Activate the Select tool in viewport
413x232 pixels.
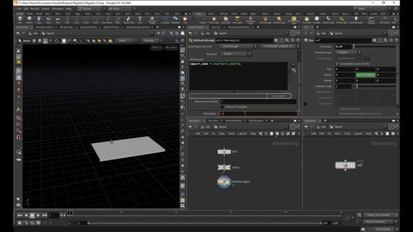(25, 41)
